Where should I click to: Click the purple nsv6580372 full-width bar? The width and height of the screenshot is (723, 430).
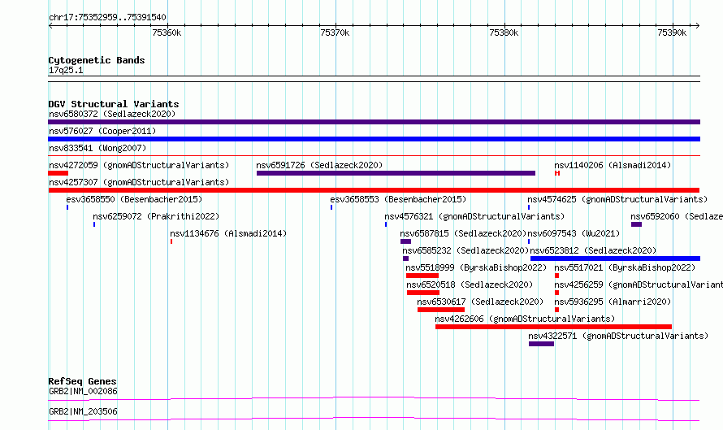pos(374,122)
